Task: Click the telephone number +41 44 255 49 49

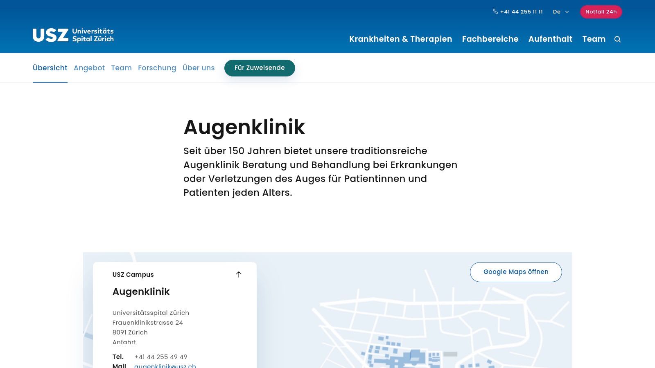Action: (160, 357)
